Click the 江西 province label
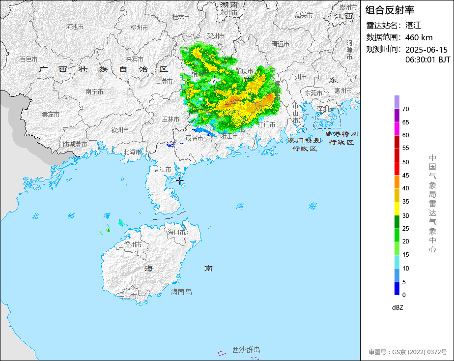The height and width of the screenshot is (361, 454). click(x=343, y=16)
